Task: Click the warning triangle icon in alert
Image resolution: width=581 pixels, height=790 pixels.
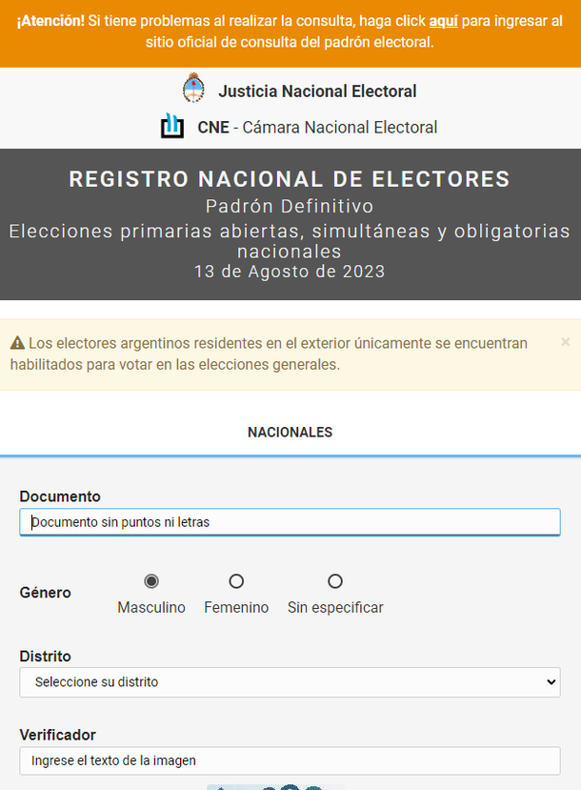Action: [17, 343]
